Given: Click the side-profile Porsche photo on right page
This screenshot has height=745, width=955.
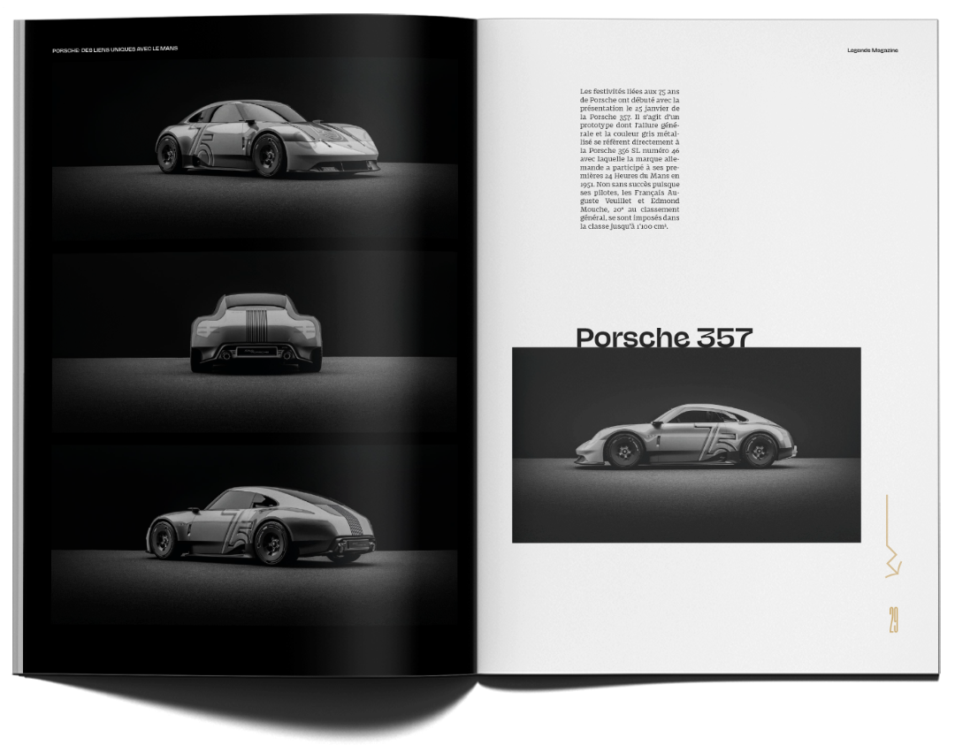Looking at the screenshot, I should tap(686, 445).
